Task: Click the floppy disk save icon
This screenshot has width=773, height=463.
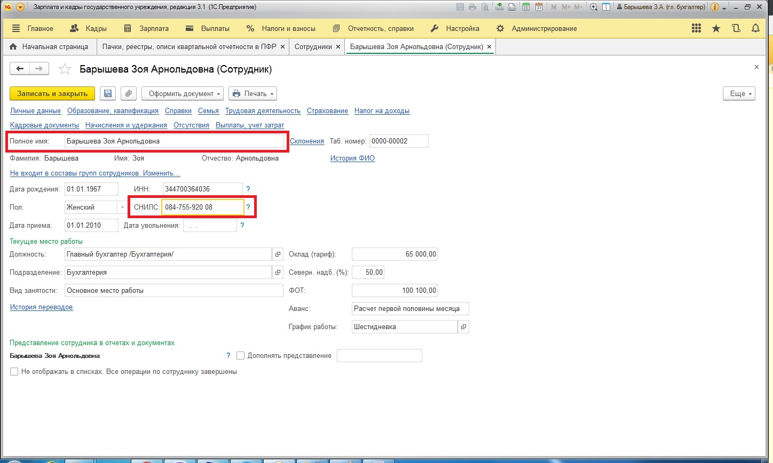Action: coord(107,94)
